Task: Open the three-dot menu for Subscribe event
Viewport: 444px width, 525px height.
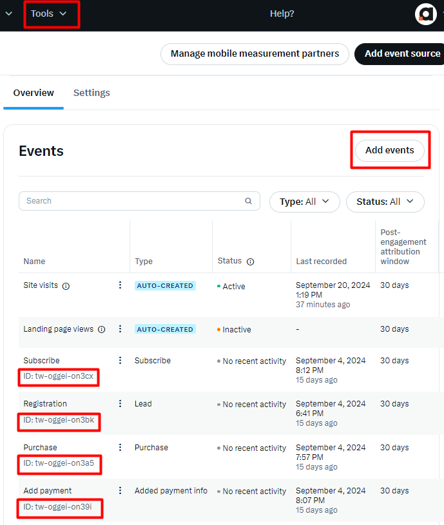Action: pos(120,360)
